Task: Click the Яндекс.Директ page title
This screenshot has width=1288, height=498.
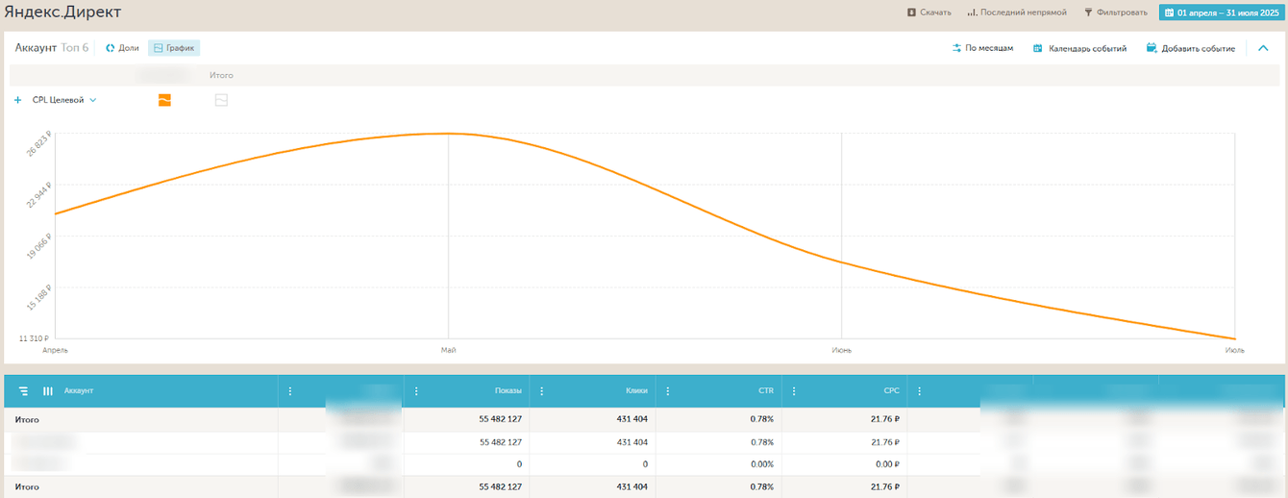Action: coord(63,13)
